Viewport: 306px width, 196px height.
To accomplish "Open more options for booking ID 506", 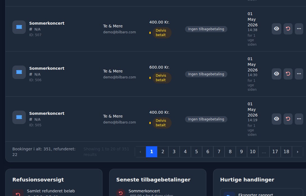I will [x=299, y=74].
